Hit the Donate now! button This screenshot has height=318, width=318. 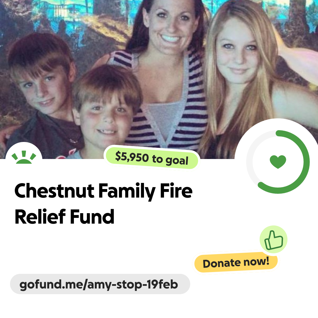coord(236,263)
